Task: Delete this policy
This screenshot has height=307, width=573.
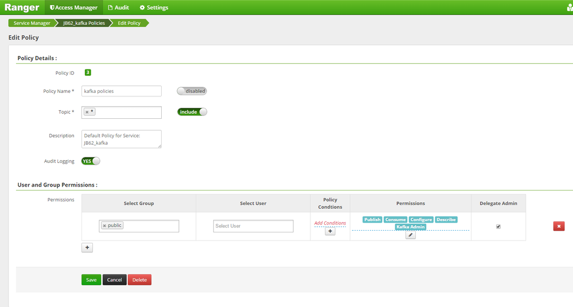Action: point(139,279)
